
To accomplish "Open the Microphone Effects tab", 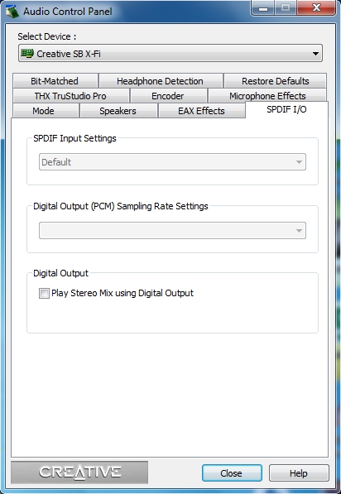I will (x=267, y=96).
